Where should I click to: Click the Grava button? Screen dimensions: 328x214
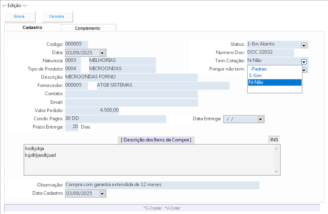[19, 16]
